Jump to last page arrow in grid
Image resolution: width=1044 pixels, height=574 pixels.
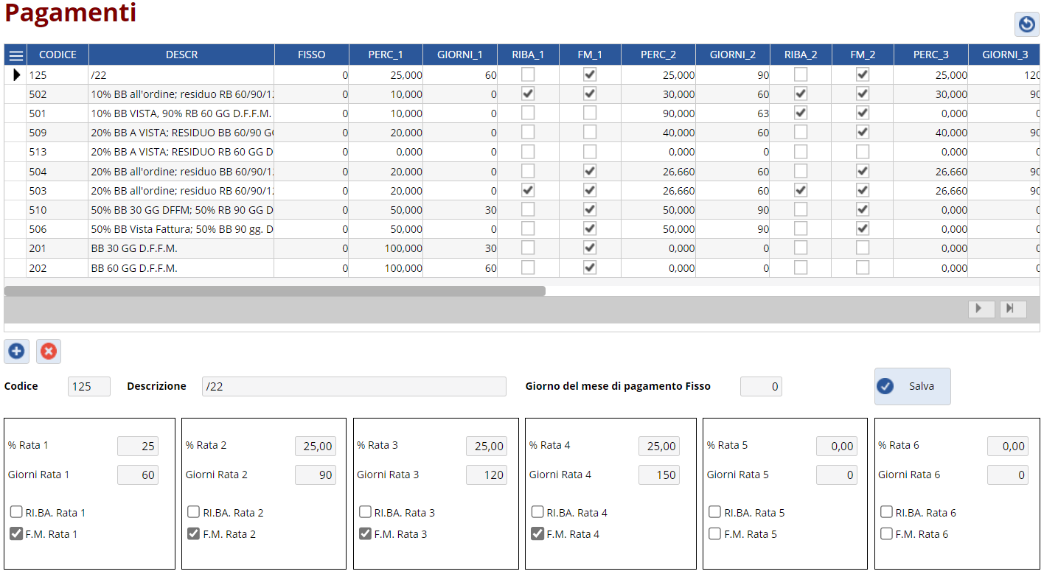[x=1013, y=309]
